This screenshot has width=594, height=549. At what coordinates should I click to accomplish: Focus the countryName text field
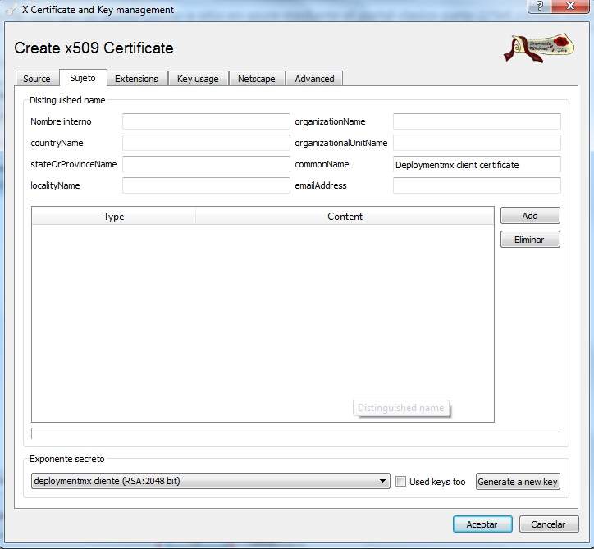coord(206,143)
